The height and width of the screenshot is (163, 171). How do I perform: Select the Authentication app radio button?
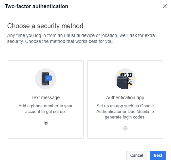coord(125,128)
